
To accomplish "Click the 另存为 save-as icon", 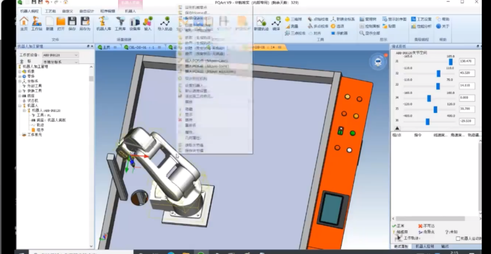I will [85, 23].
